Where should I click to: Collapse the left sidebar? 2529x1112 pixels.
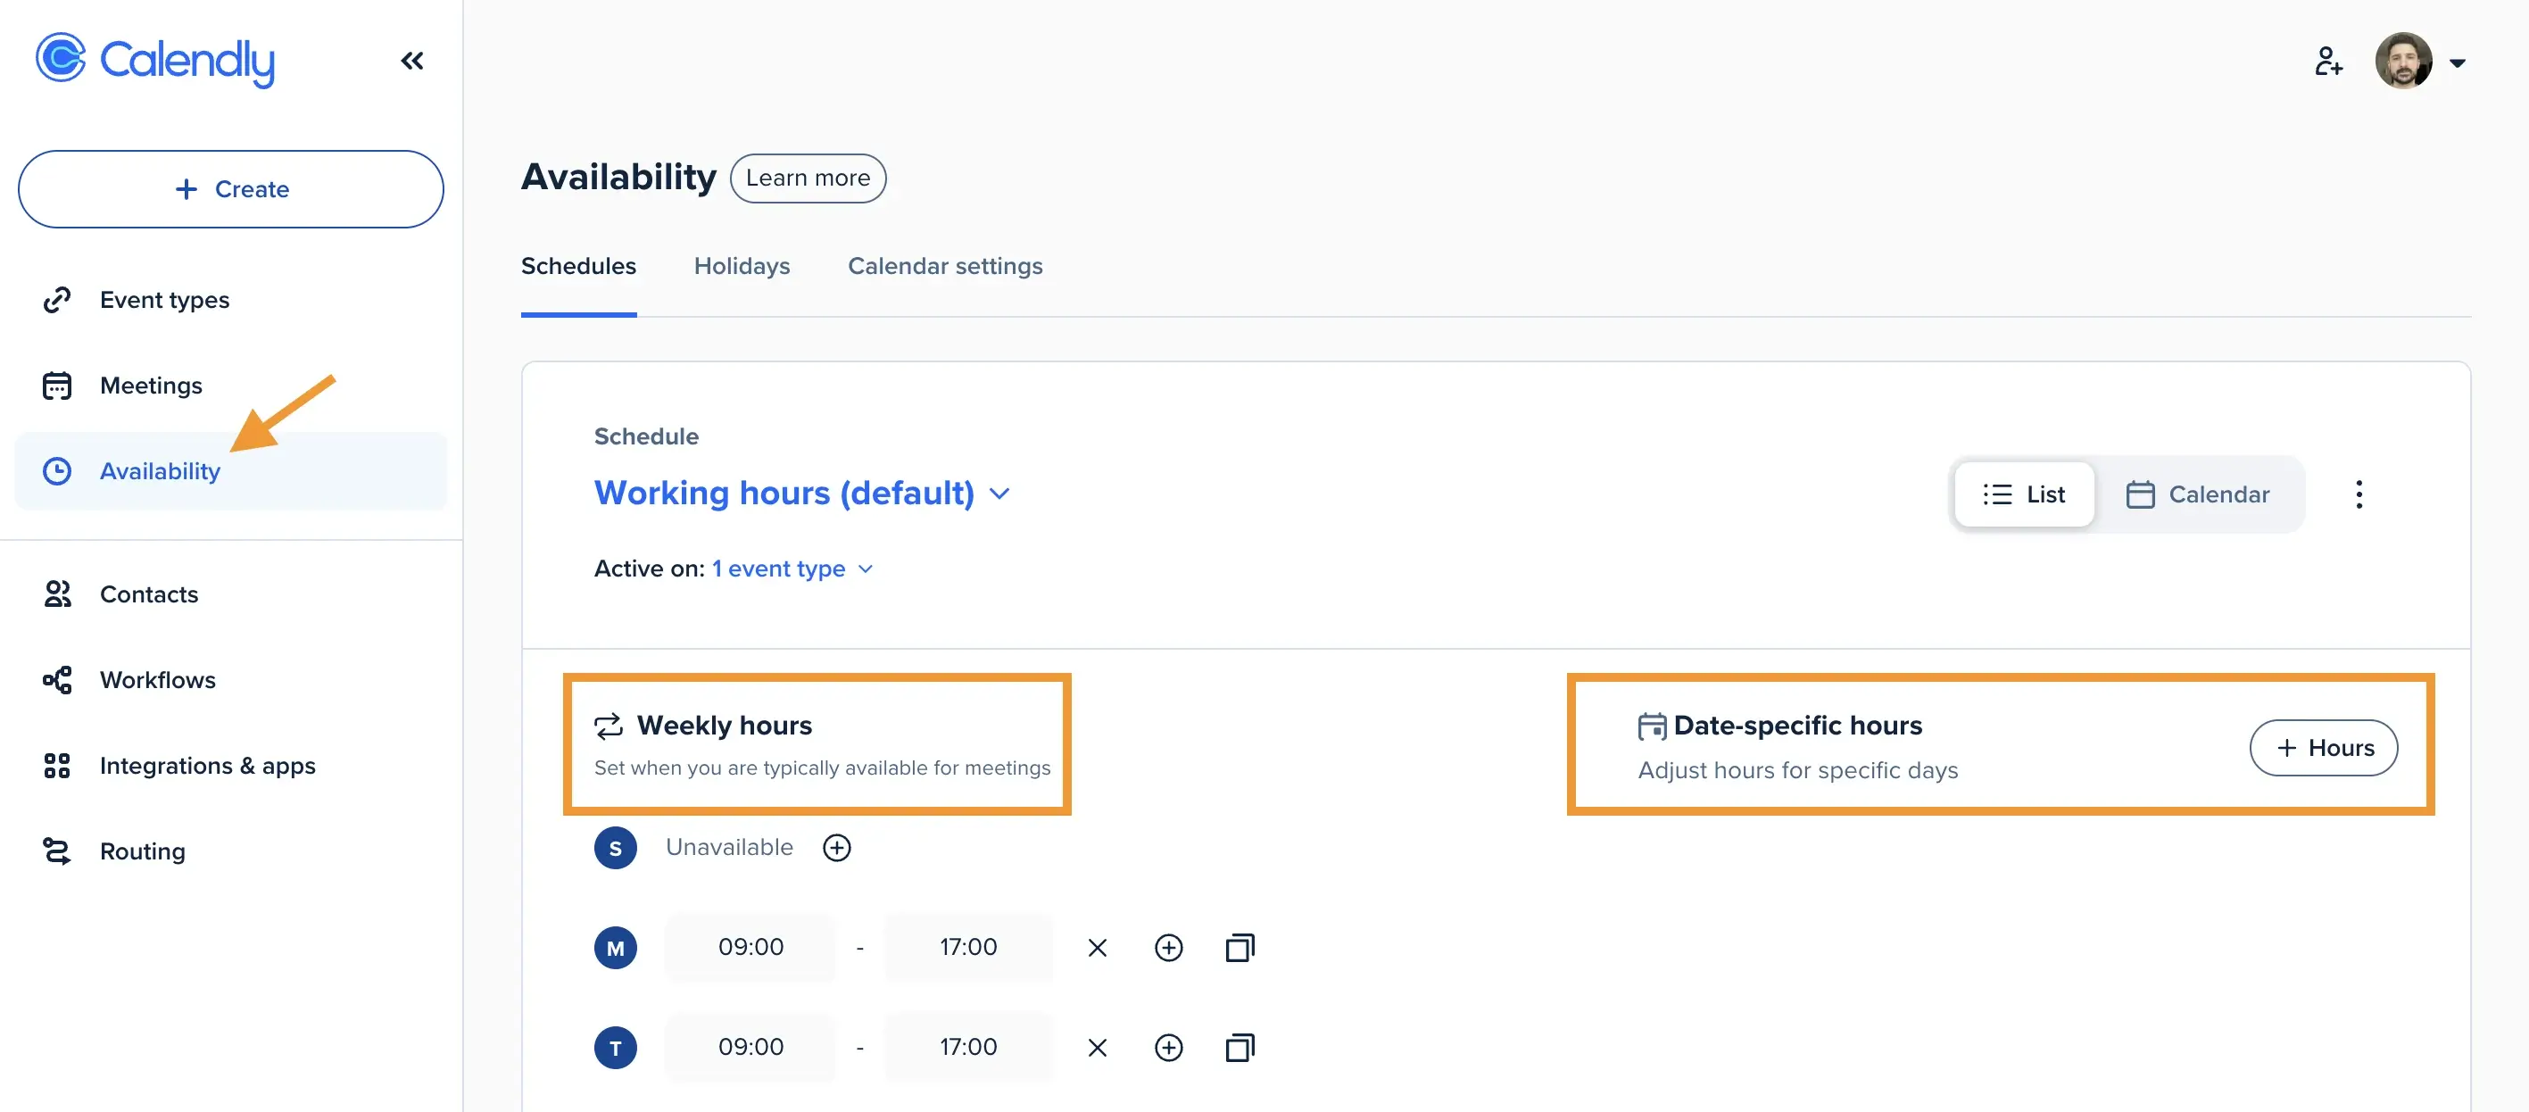coord(411,60)
